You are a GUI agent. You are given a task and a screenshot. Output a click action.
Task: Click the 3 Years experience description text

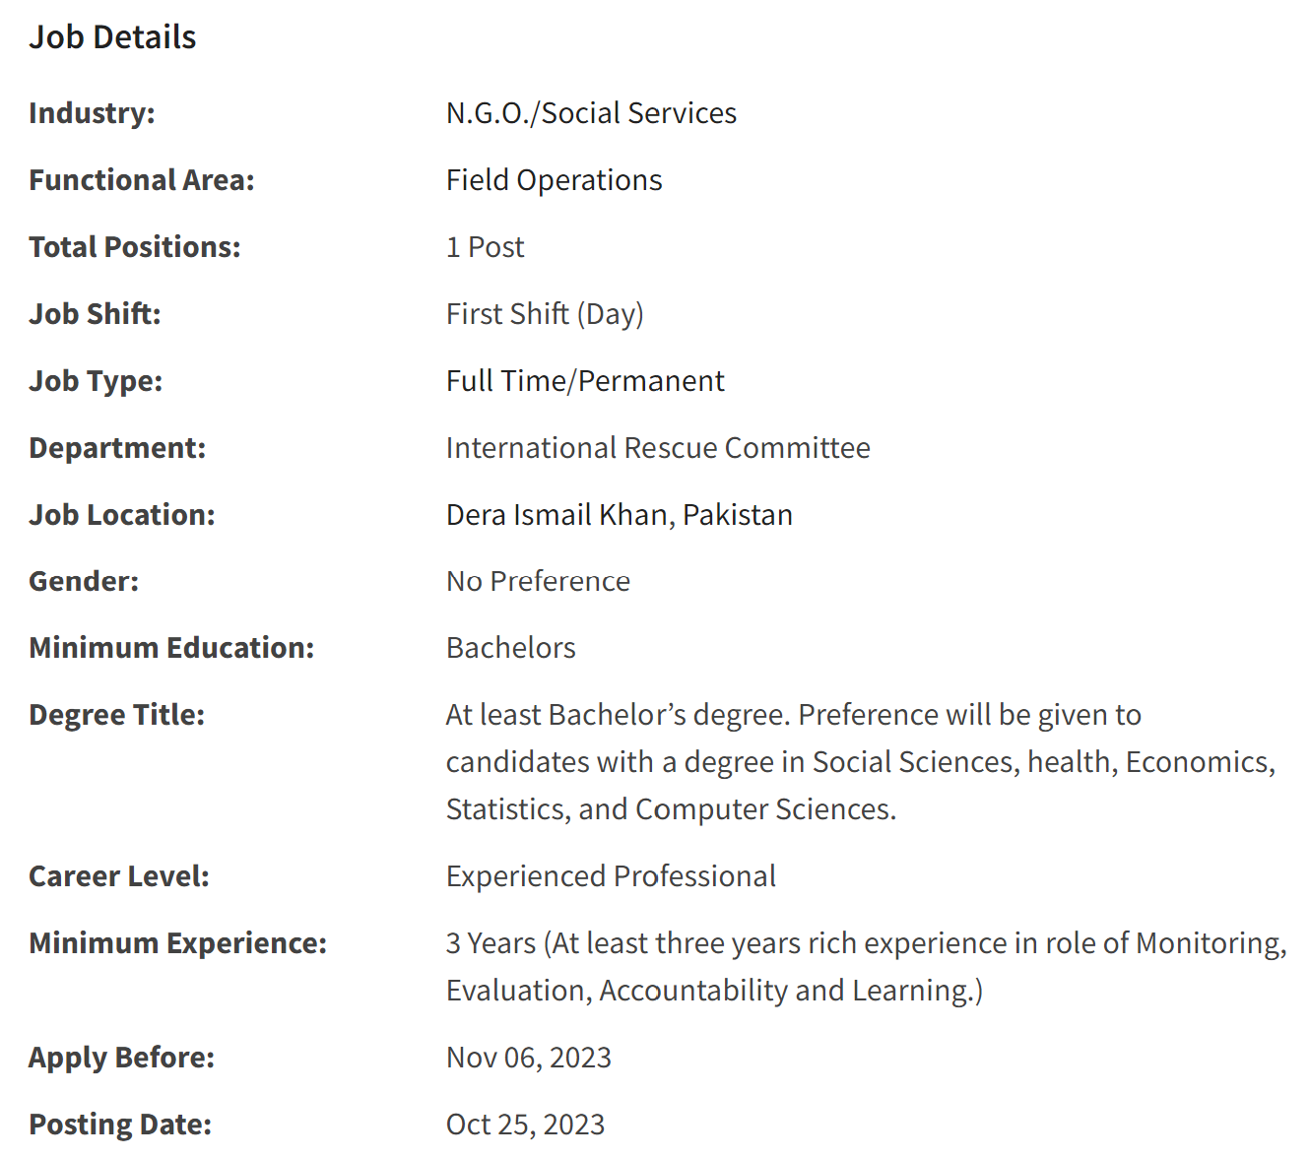pyautogui.click(x=866, y=967)
